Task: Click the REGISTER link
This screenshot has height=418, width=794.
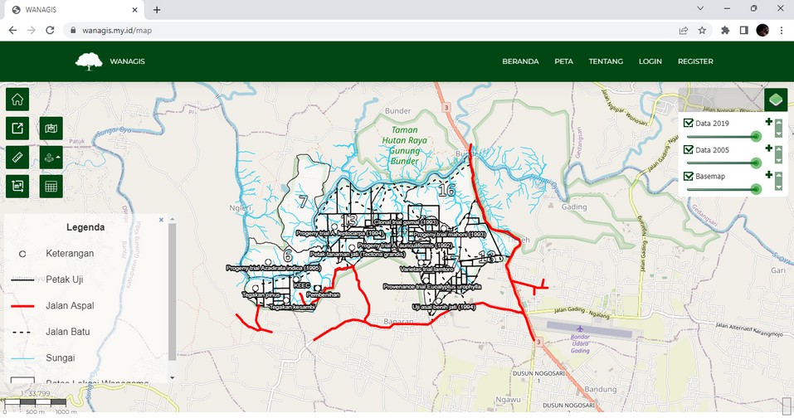Action: tap(694, 61)
